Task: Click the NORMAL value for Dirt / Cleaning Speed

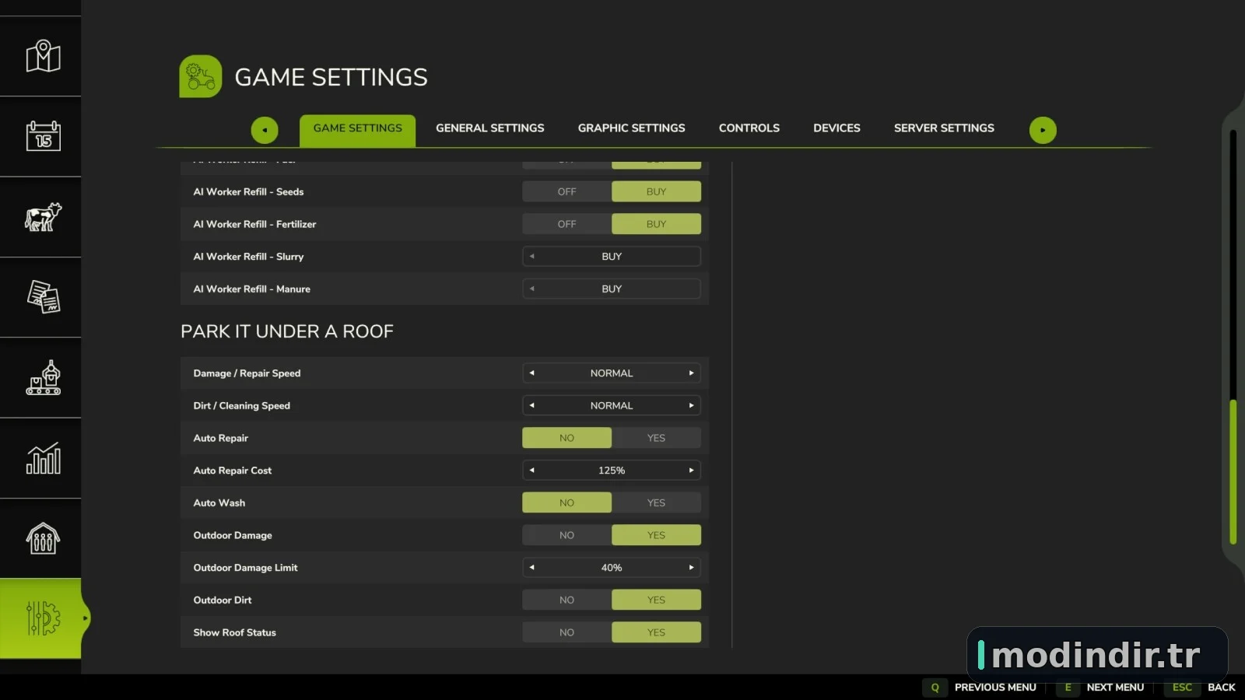Action: (612, 405)
